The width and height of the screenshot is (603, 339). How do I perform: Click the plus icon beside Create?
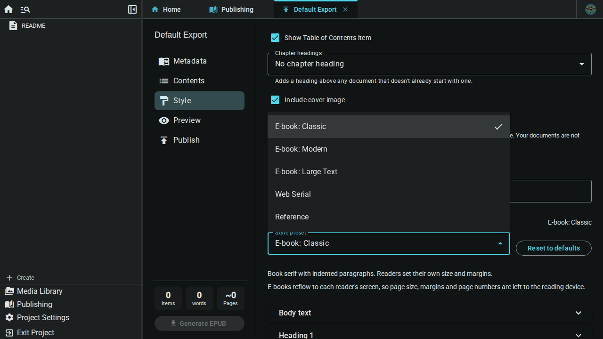9,278
